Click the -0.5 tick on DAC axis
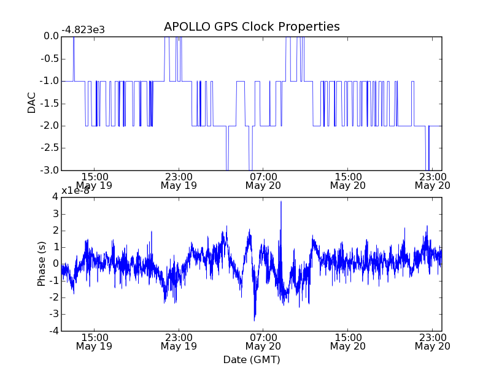 coord(50,59)
